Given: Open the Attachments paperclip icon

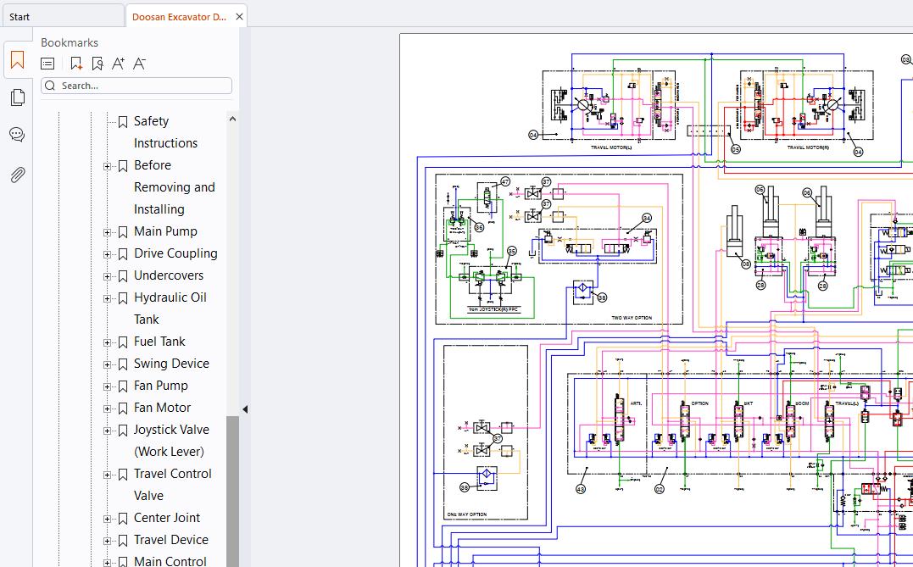Looking at the screenshot, I should click(18, 175).
